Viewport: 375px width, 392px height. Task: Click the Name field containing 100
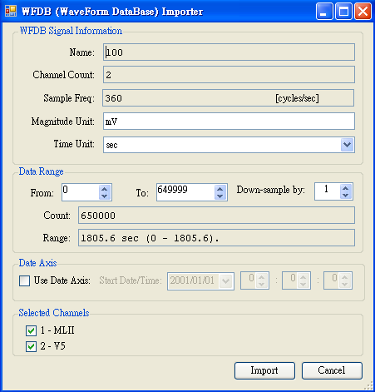(229, 52)
